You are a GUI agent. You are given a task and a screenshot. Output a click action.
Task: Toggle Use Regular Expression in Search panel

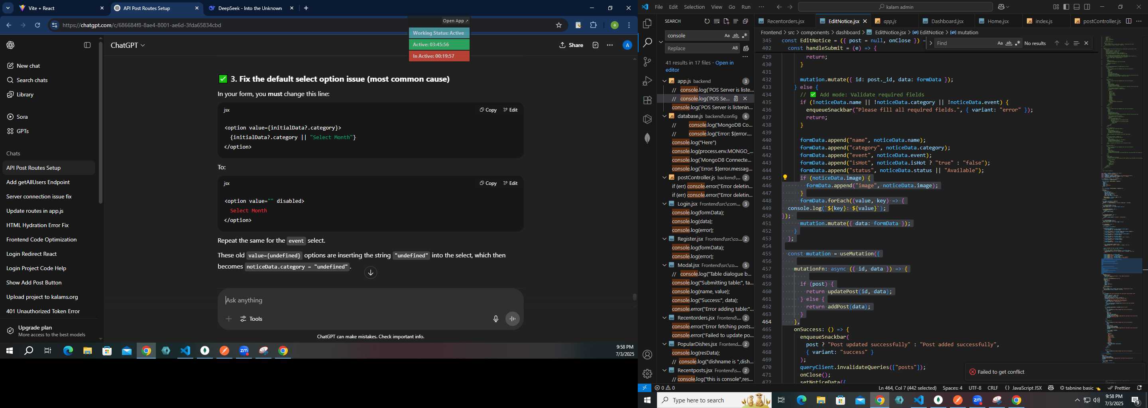[745, 35]
